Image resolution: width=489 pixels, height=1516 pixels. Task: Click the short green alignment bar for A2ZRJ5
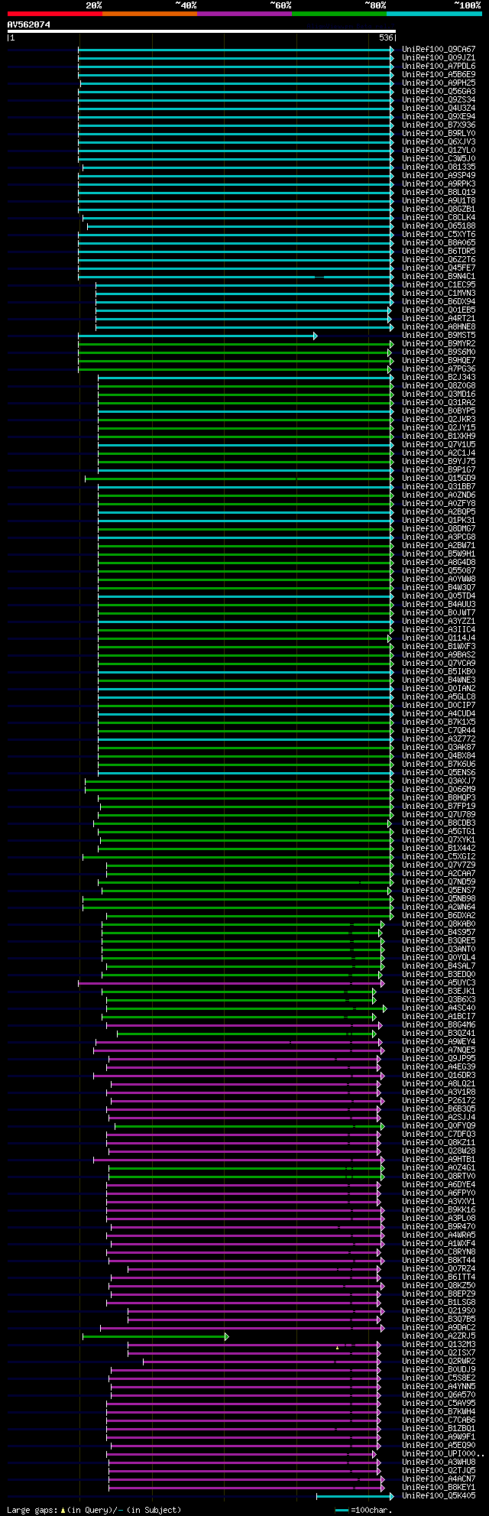click(x=155, y=1336)
